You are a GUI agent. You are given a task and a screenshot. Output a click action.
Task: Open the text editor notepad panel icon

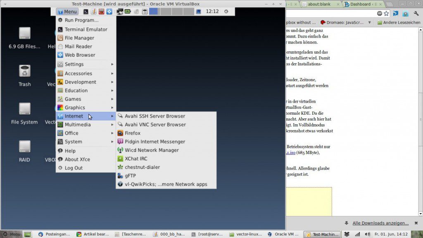[x=93, y=12]
